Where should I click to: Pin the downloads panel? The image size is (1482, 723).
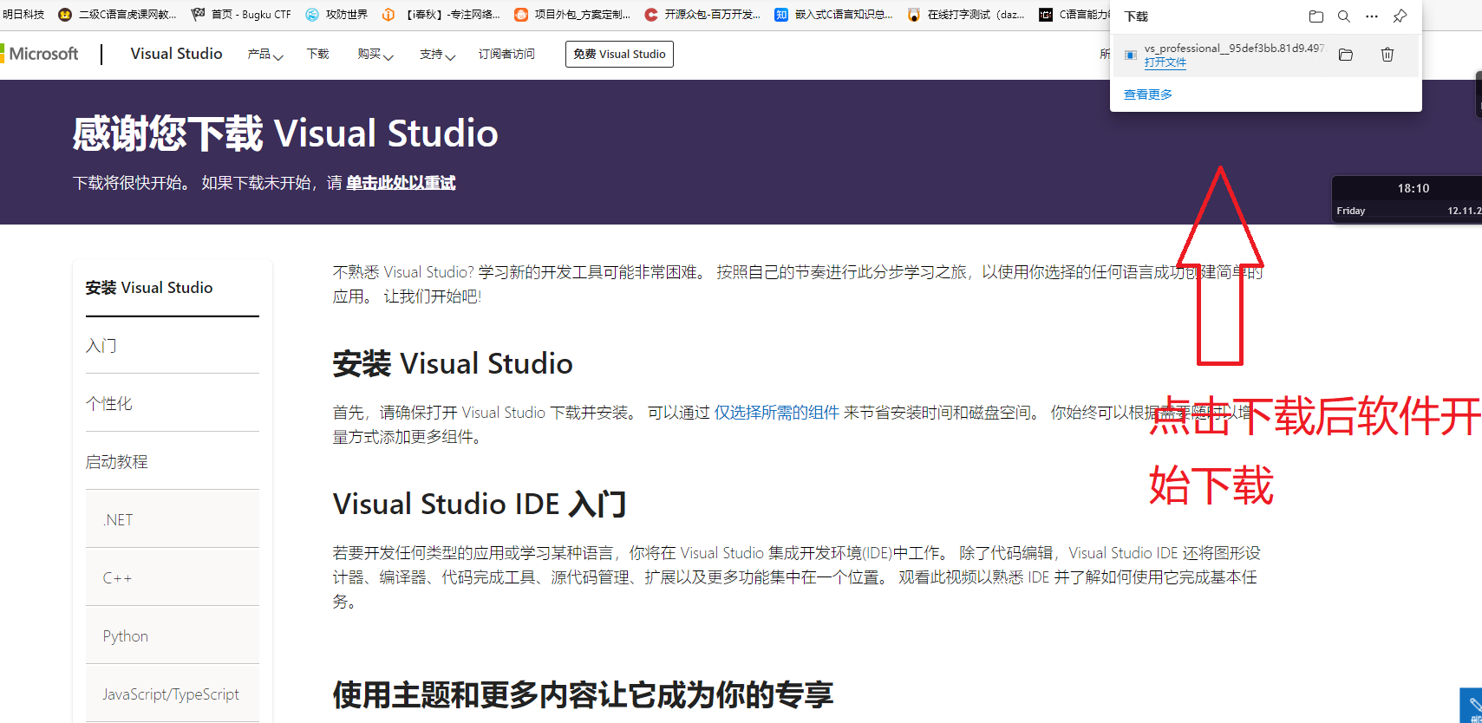1400,16
